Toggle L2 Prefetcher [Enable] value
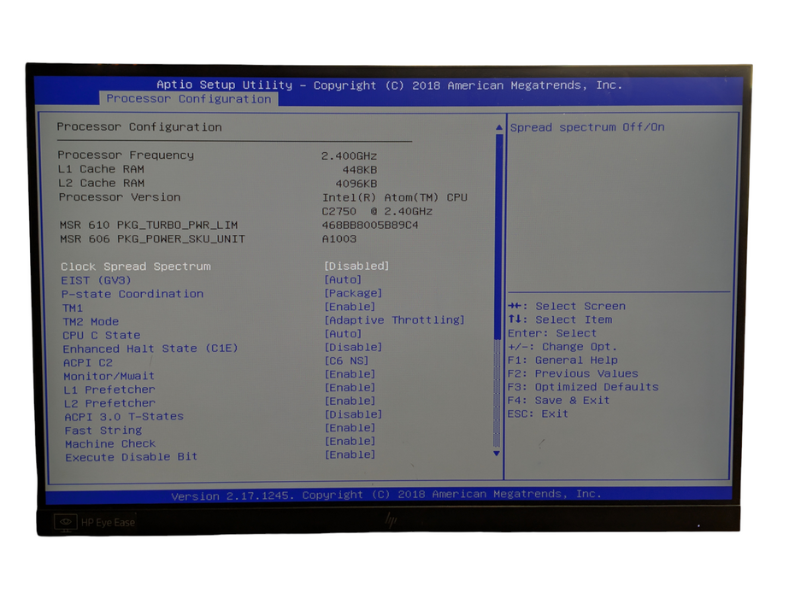 350,401
